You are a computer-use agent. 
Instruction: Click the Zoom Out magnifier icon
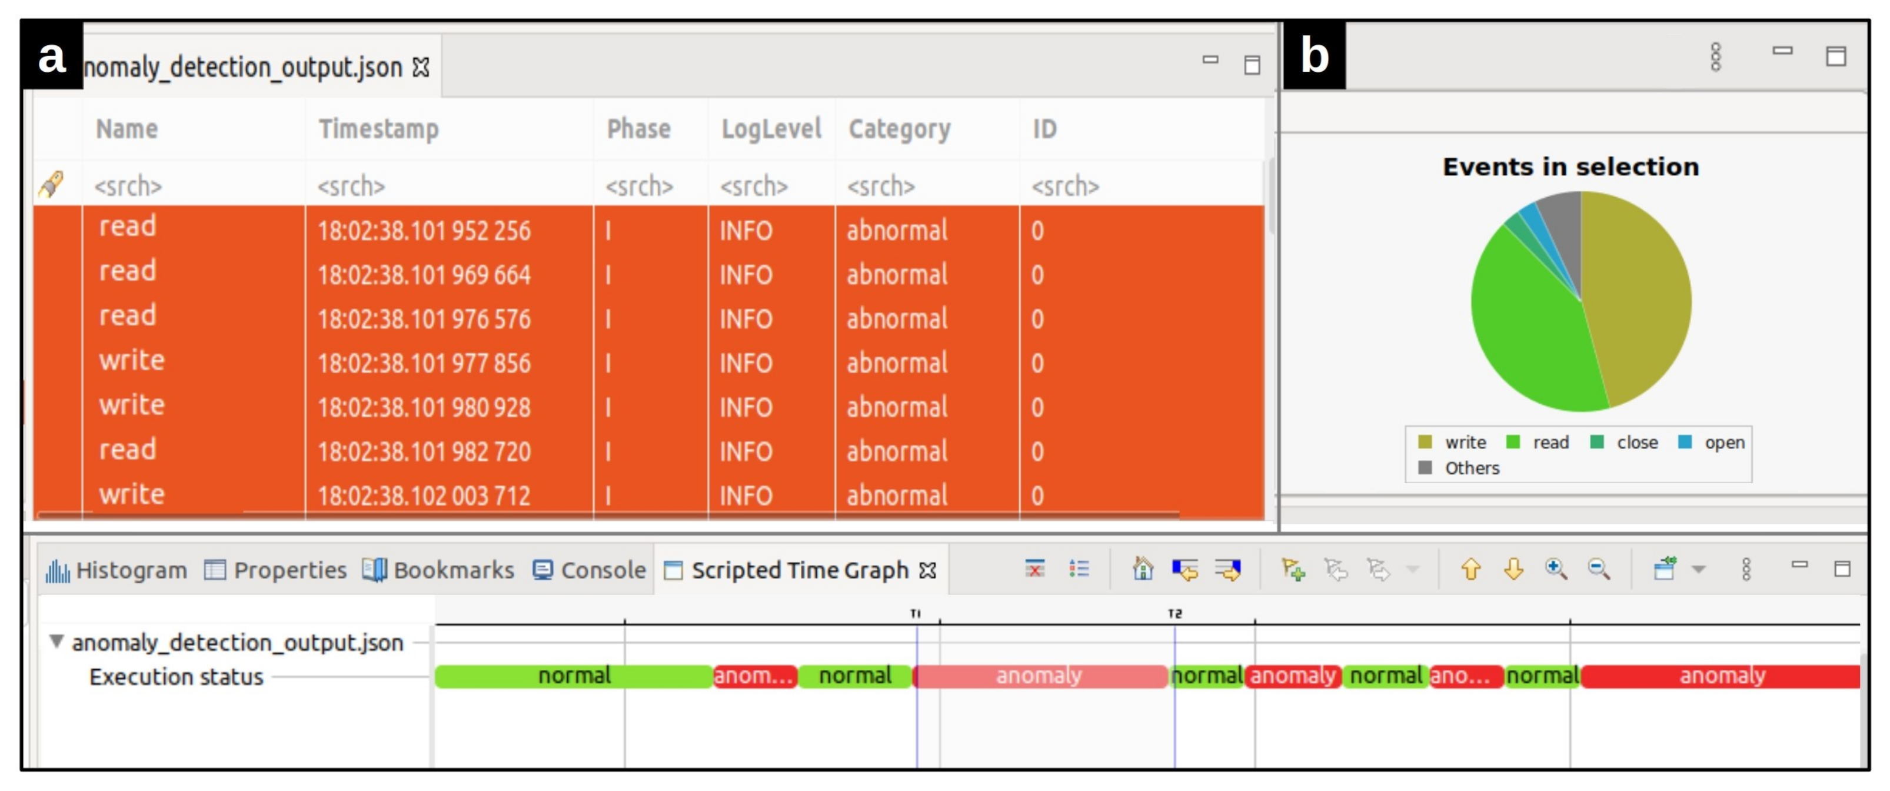(1598, 569)
